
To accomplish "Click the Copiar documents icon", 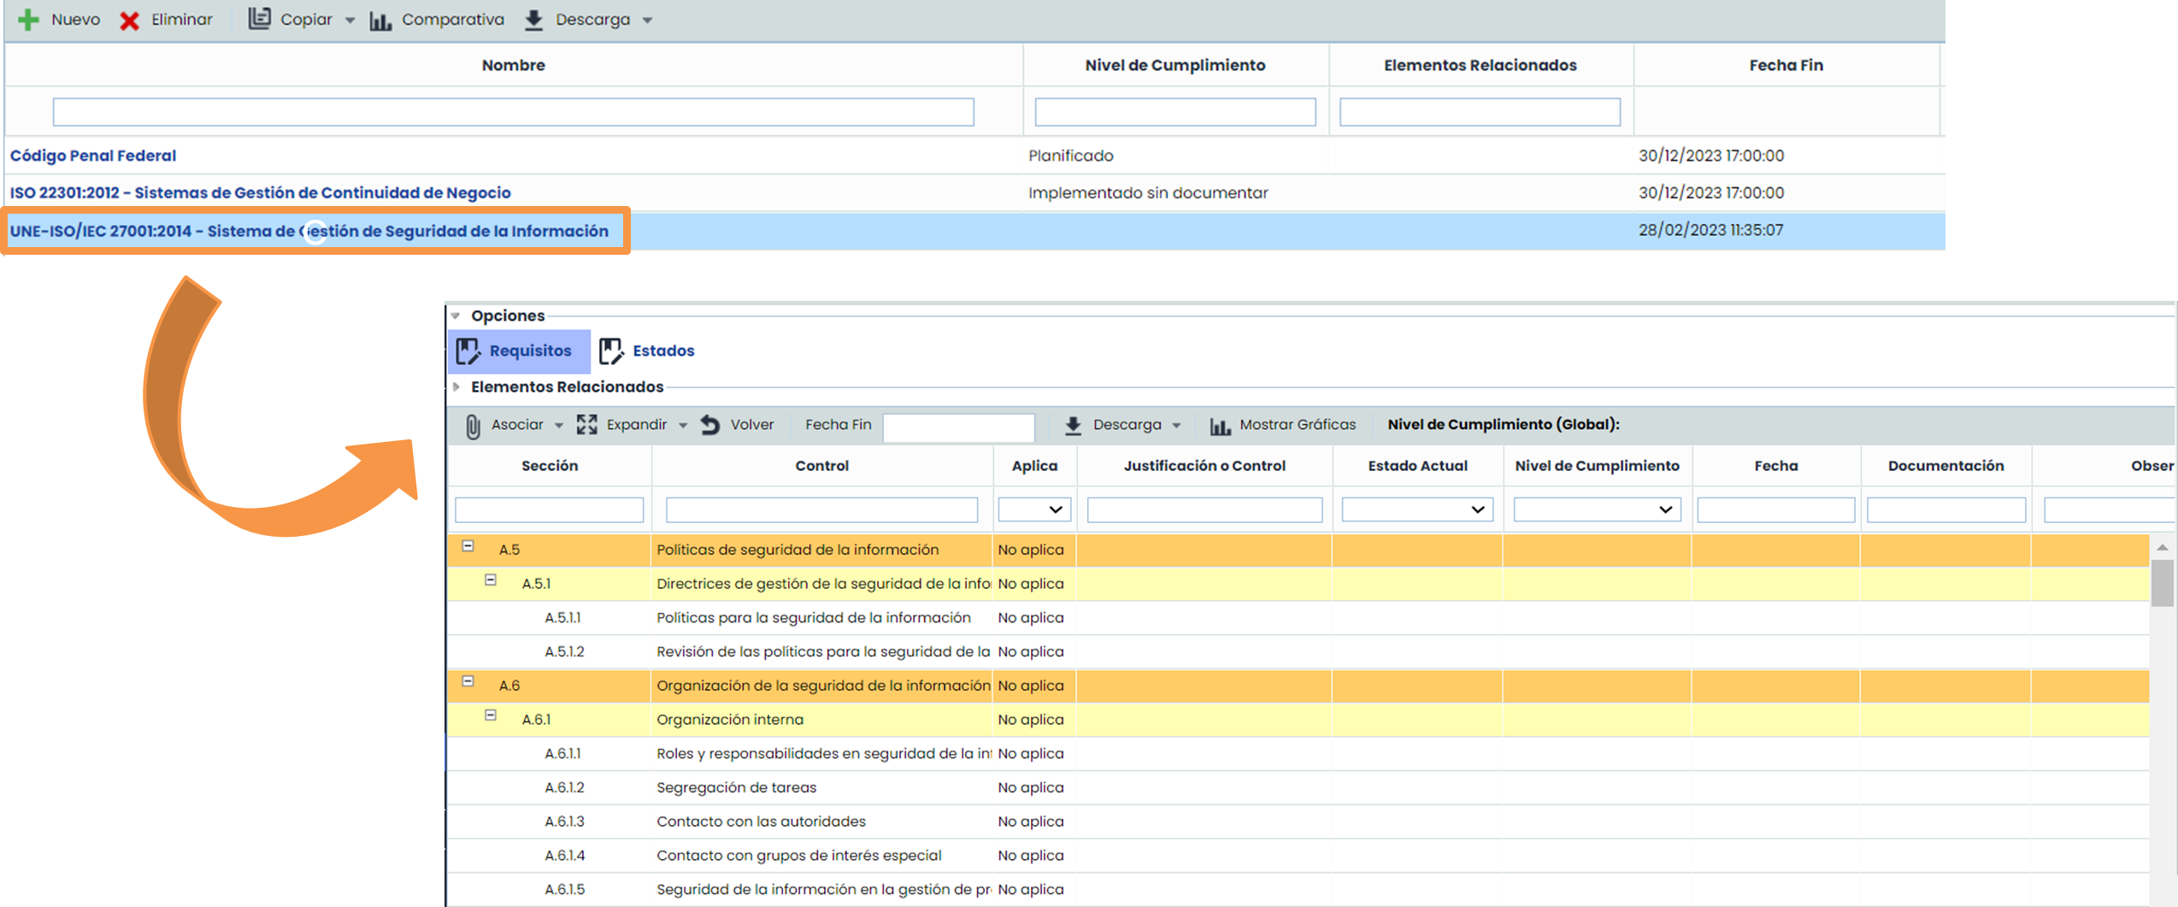I will [259, 19].
